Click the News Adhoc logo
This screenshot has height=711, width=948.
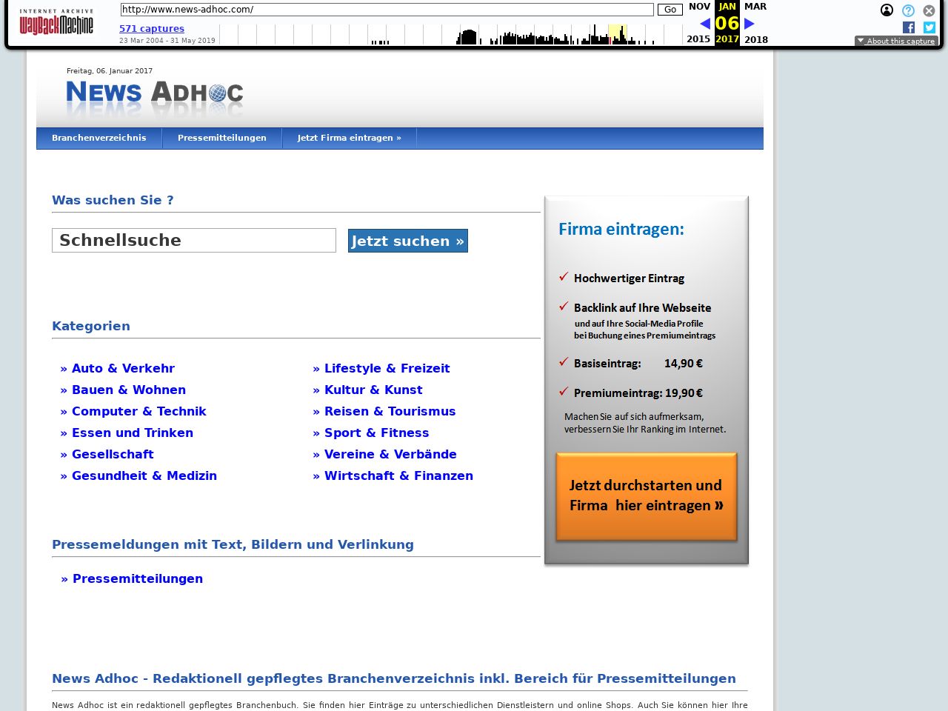coord(155,93)
